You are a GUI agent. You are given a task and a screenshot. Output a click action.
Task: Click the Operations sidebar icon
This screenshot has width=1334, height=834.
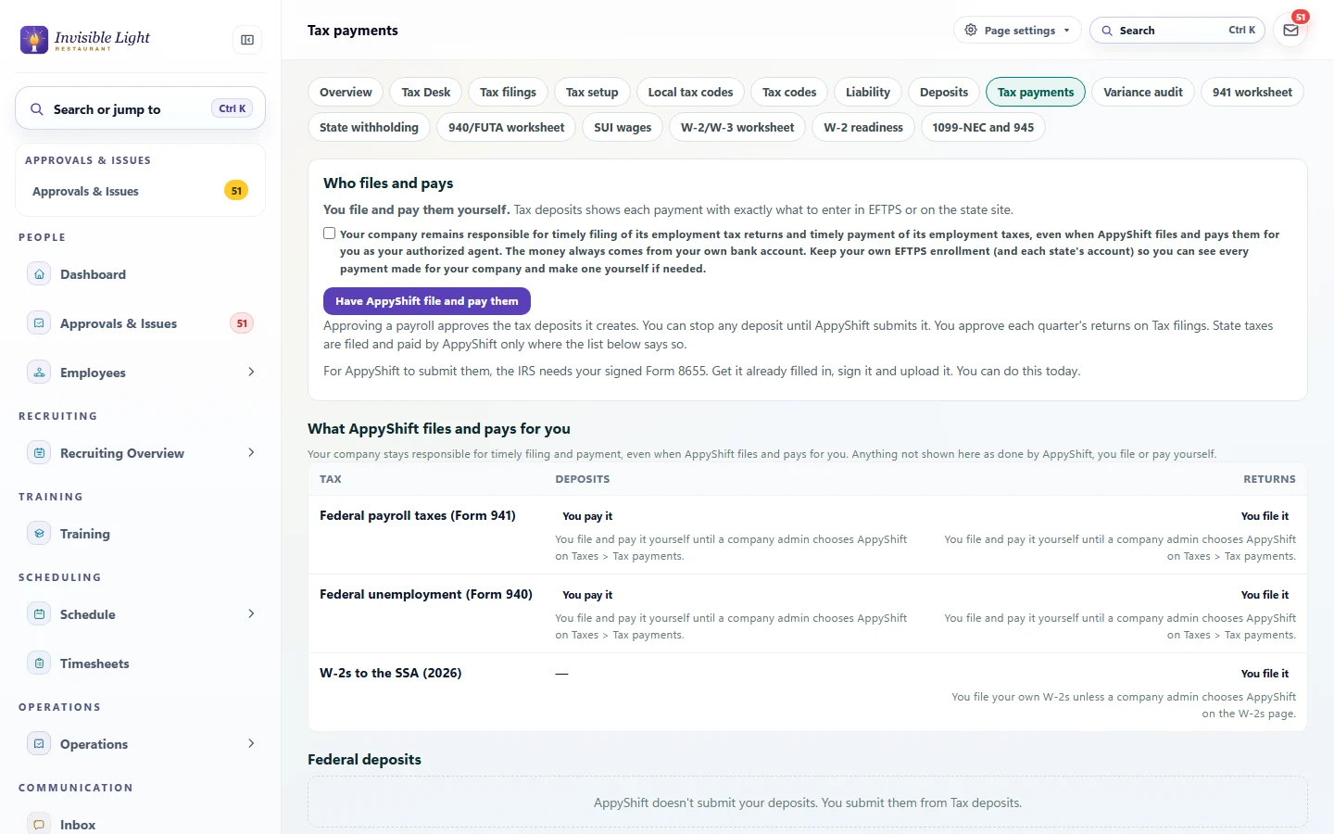point(39,744)
